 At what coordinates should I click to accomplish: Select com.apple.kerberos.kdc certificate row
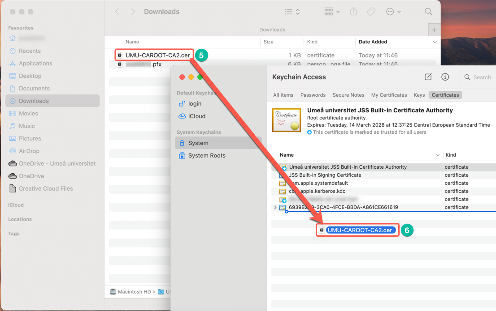tap(383, 191)
